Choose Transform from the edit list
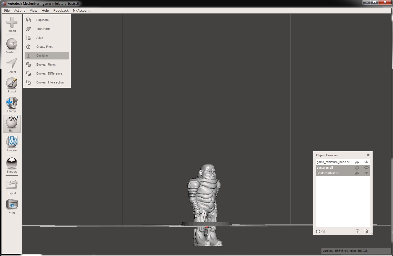The width and height of the screenshot is (393, 256). point(47,29)
